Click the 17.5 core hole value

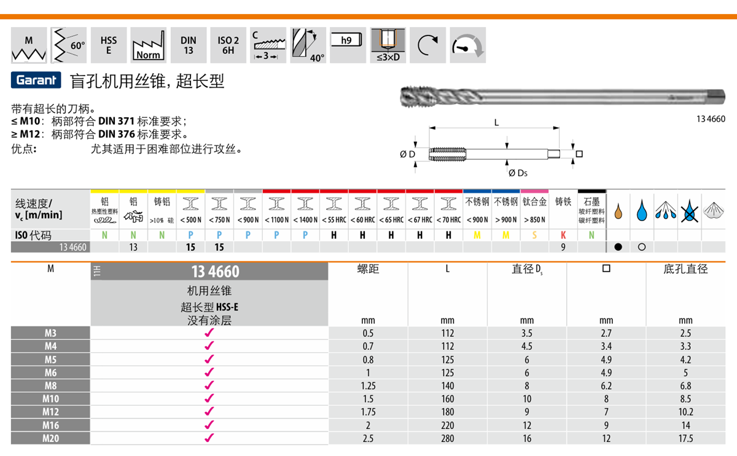[686, 438]
